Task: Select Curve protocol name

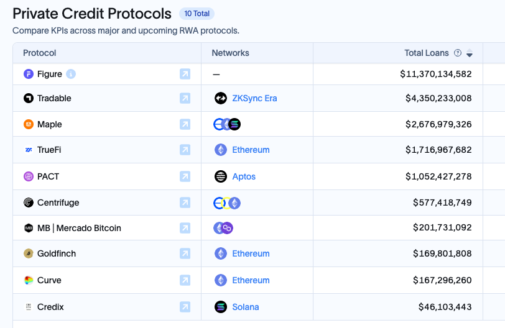Action: (49, 280)
